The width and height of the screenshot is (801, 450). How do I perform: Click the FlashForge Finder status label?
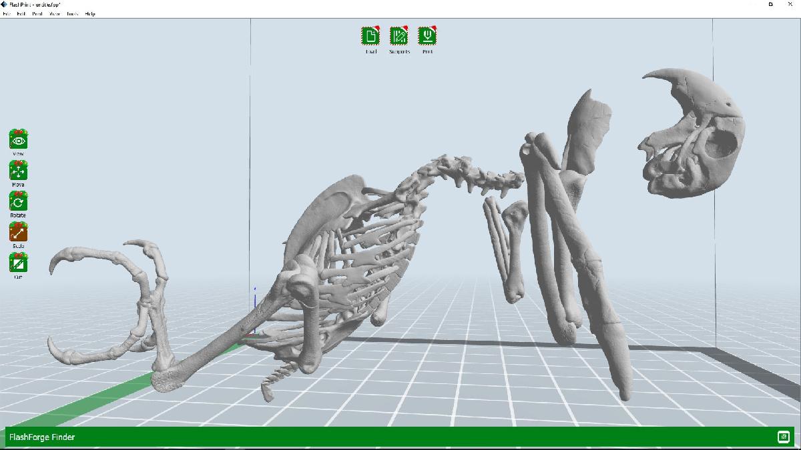coord(41,437)
